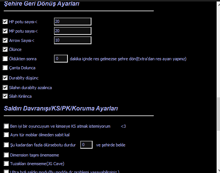The image size is (220, 173).
Task: Check Aynı tür moblar ölmeden sabit kal
Action: (6, 134)
